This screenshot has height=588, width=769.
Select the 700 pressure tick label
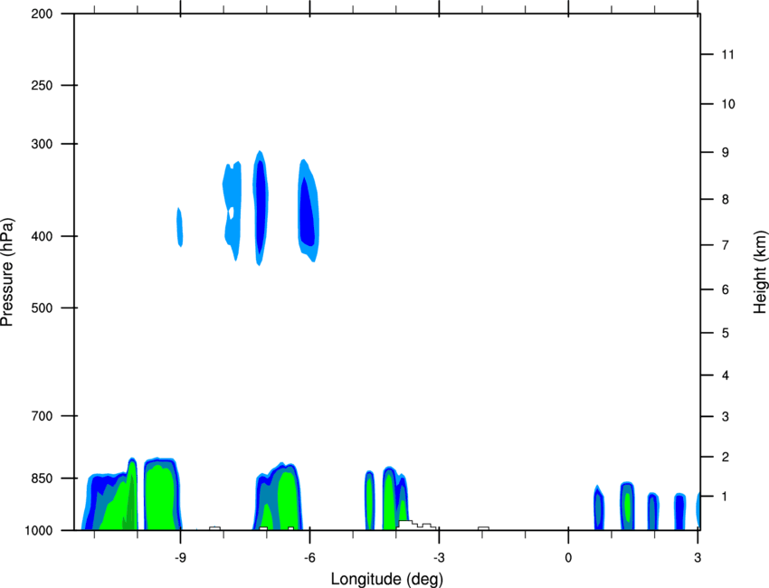[42, 416]
